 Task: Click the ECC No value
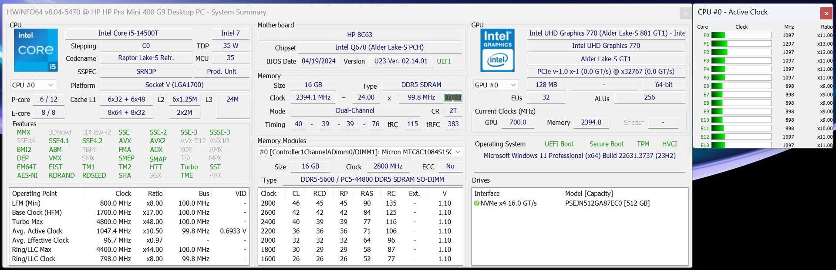[450, 166]
